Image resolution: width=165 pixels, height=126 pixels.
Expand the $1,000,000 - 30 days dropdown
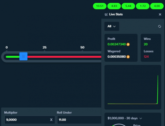[125, 118]
